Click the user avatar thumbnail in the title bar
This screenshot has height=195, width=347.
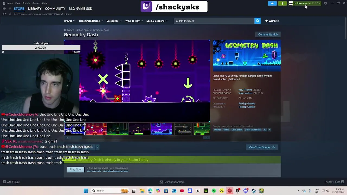291,3
